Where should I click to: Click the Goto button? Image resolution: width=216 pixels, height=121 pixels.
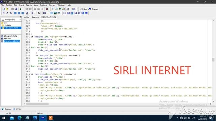84,9
